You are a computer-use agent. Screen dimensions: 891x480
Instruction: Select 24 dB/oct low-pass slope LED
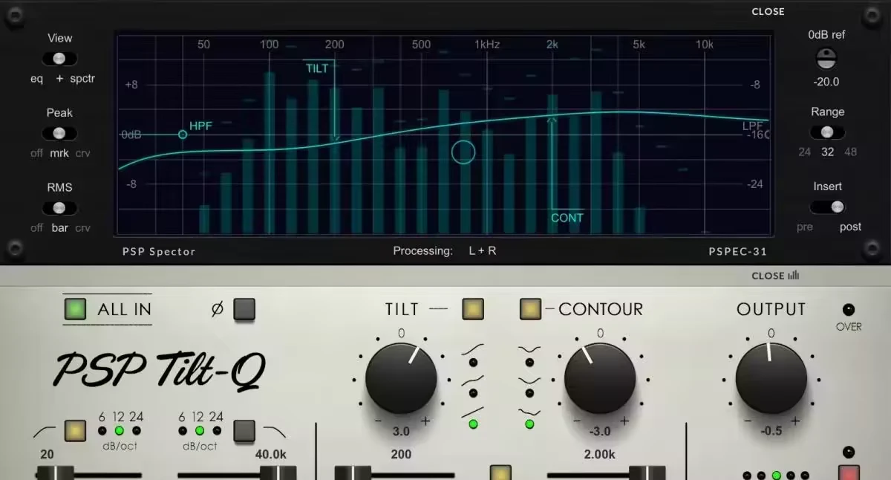[217, 430]
